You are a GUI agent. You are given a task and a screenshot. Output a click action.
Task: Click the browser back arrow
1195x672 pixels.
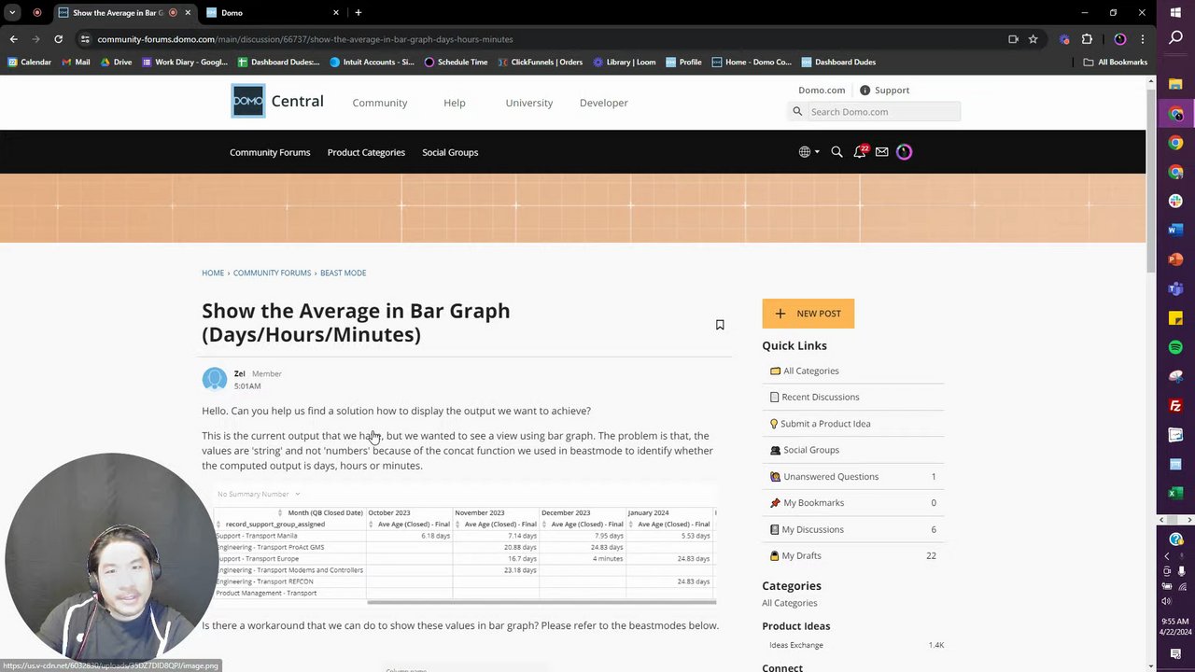click(x=13, y=39)
